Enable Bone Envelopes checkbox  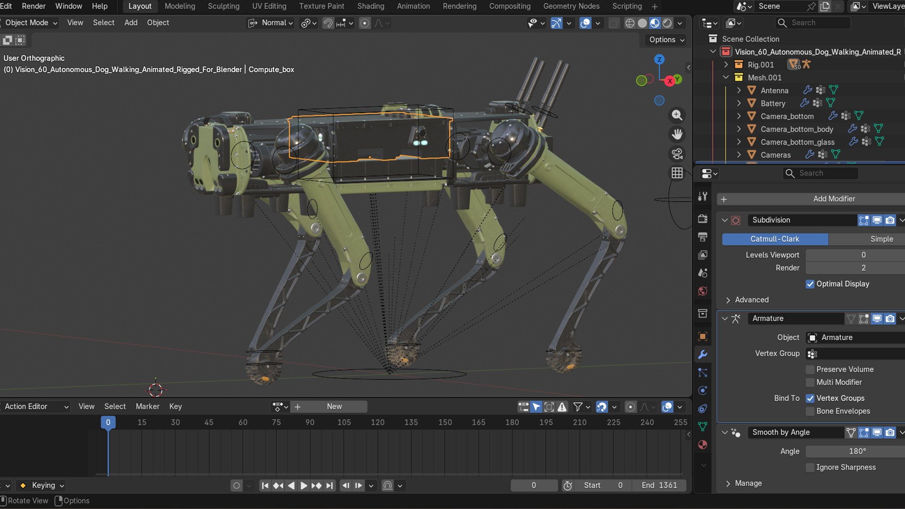(810, 411)
